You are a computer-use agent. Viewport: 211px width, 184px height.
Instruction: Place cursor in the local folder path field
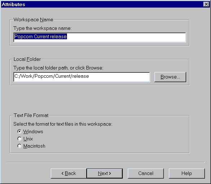pyautogui.click(x=82, y=77)
